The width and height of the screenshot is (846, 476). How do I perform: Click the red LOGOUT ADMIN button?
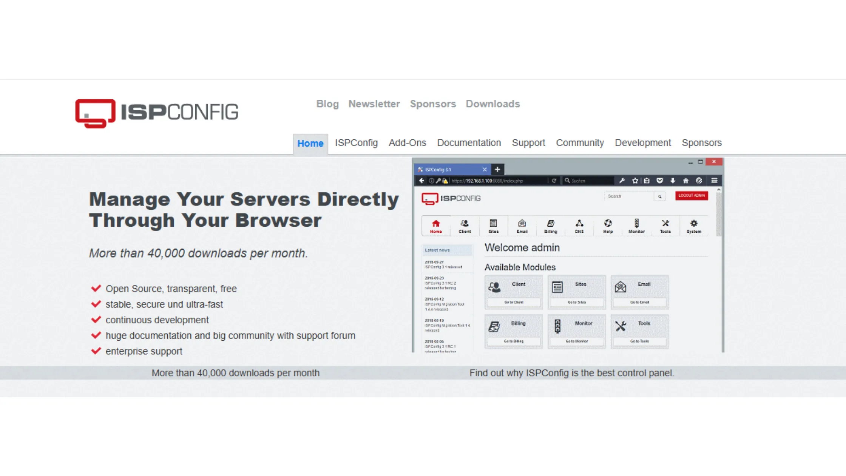[x=692, y=196]
